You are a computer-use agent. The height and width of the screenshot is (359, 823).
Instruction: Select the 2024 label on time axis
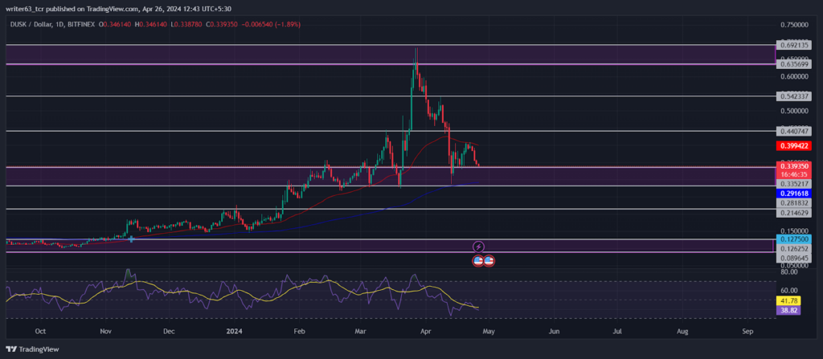(x=234, y=332)
